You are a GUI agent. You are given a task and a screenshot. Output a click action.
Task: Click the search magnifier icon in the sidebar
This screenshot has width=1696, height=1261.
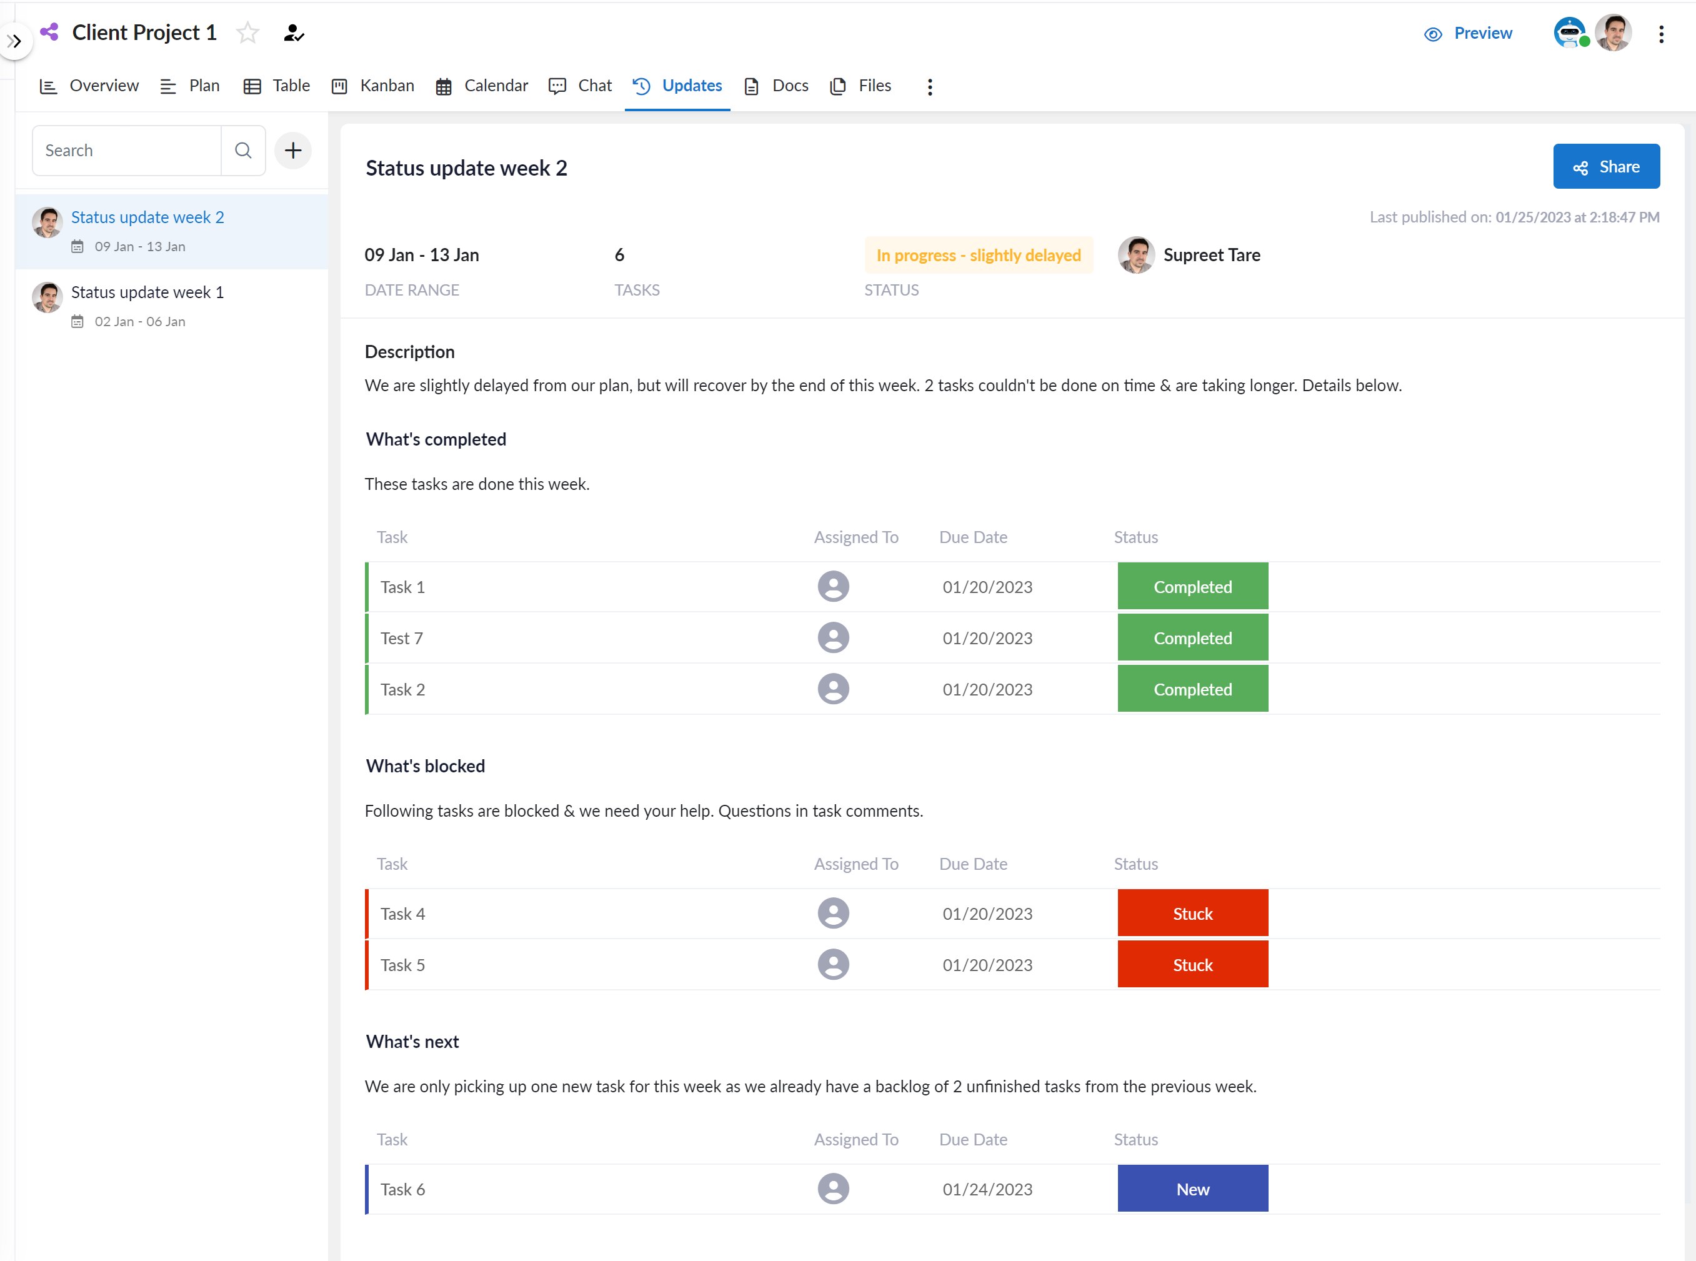pyautogui.click(x=242, y=149)
